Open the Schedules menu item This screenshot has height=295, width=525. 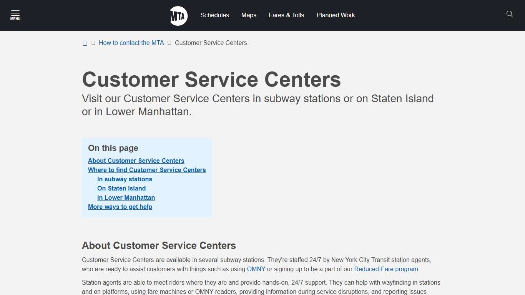214,15
